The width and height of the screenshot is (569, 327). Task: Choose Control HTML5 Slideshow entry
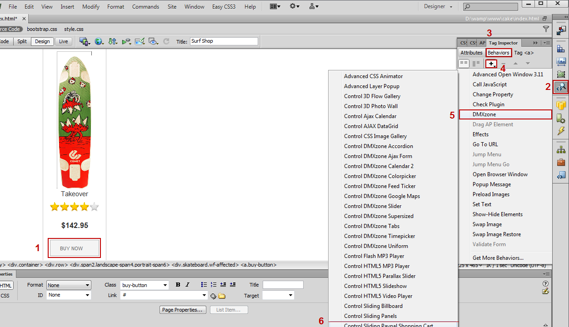coord(375,286)
